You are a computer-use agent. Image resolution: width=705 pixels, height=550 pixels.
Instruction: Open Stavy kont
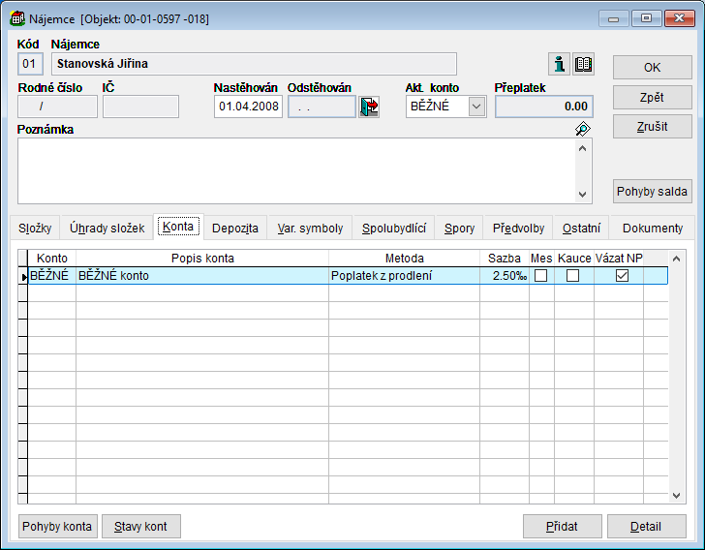click(x=141, y=527)
